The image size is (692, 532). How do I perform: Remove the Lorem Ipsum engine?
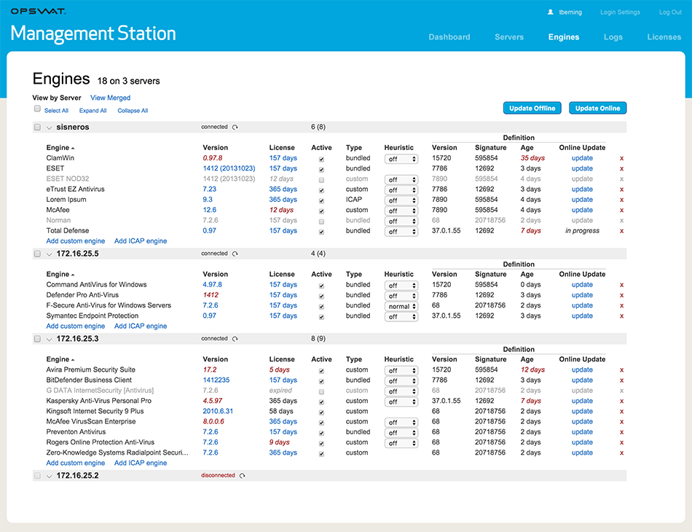coord(622,200)
